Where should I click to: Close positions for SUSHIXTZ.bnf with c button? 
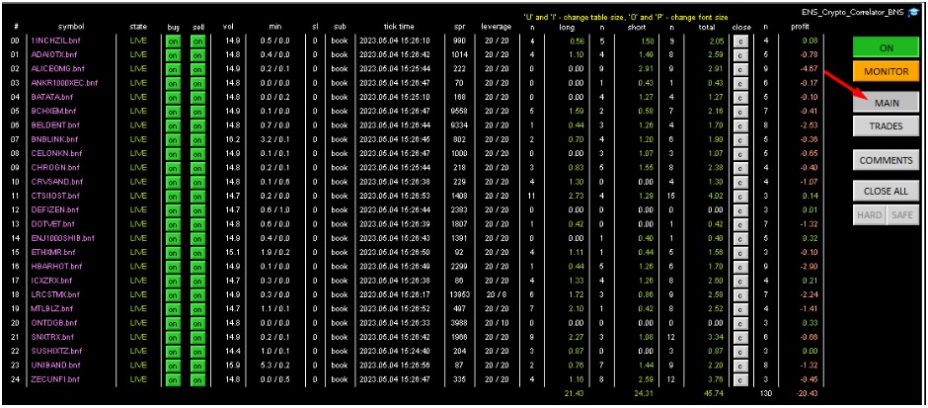point(741,351)
